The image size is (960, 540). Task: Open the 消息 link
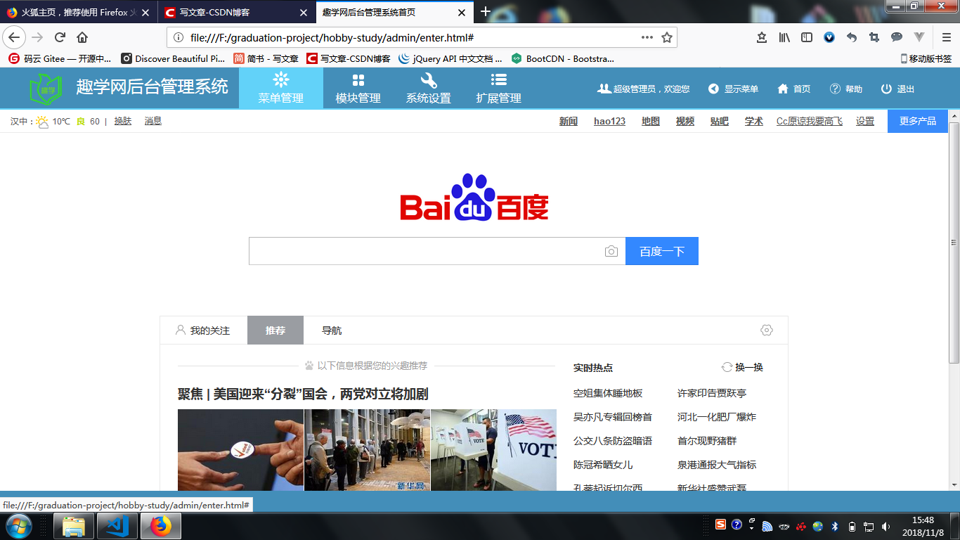point(153,121)
